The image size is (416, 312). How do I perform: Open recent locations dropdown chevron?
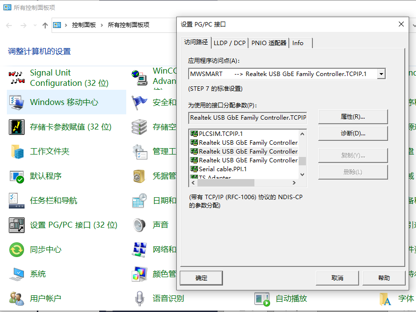[35, 25]
